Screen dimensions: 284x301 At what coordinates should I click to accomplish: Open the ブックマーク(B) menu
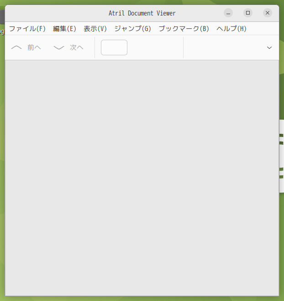tap(184, 29)
